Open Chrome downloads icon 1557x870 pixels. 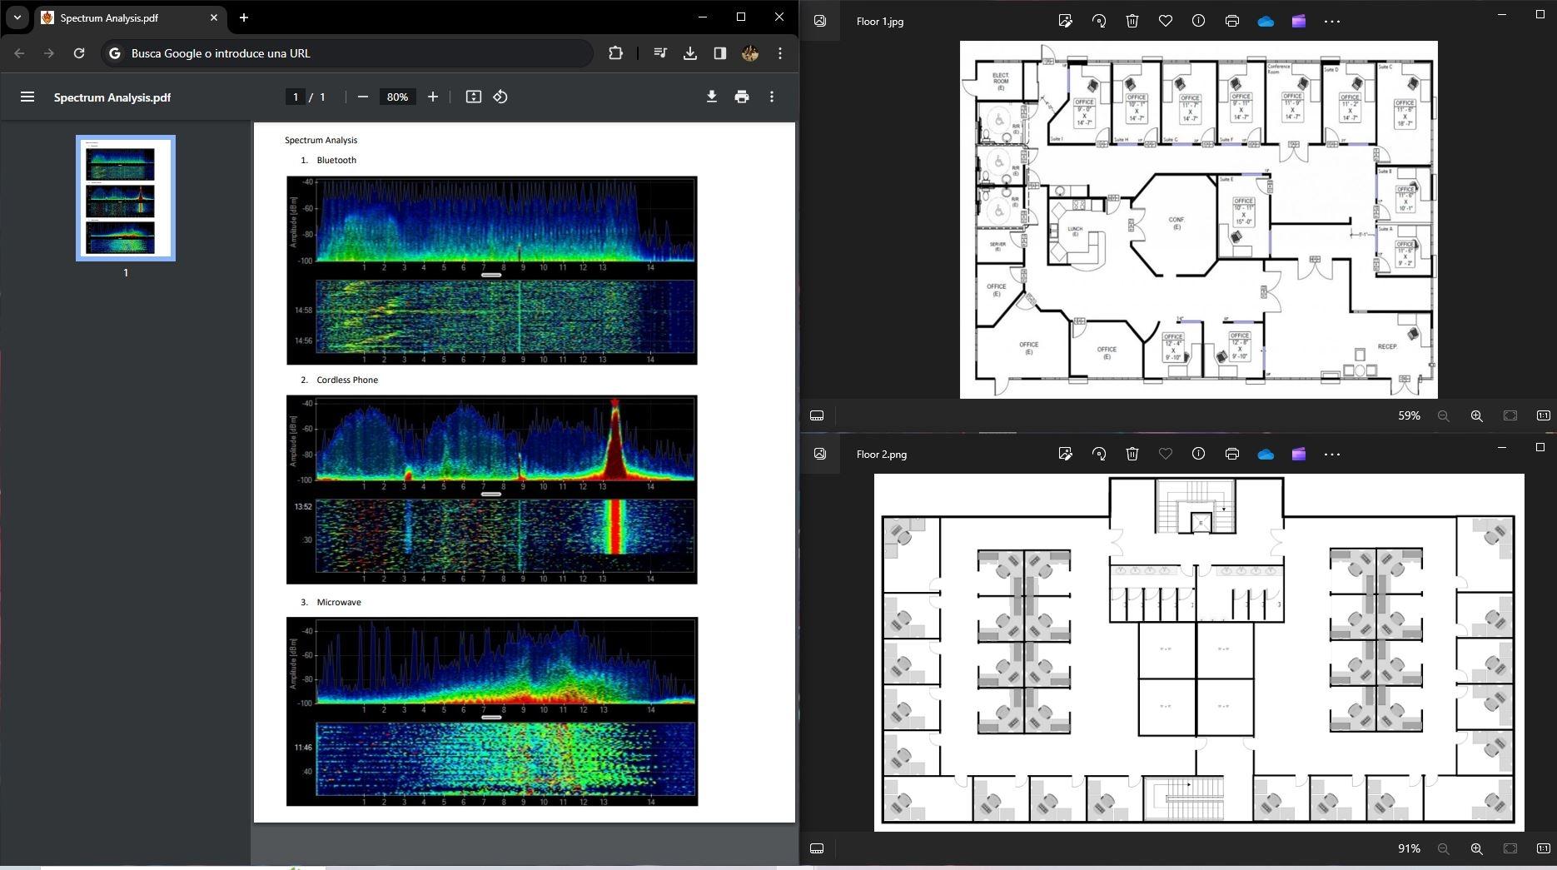coord(690,53)
